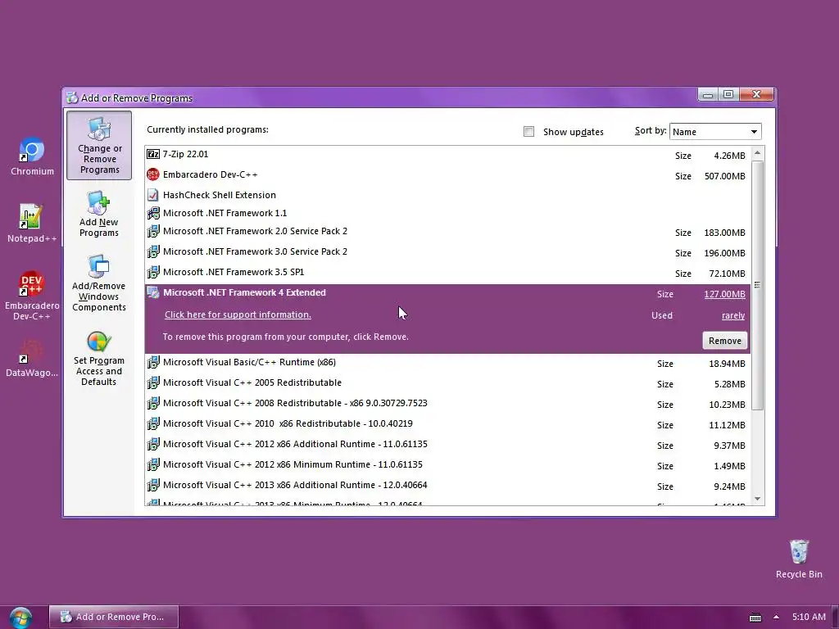Open Add/Remove Windows Components
839x629 pixels.
tap(99, 283)
